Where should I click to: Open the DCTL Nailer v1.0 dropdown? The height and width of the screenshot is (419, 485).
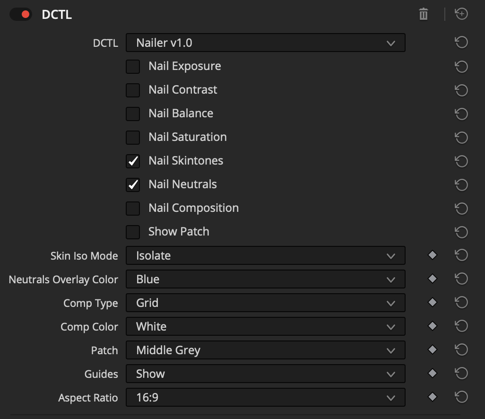click(x=265, y=43)
